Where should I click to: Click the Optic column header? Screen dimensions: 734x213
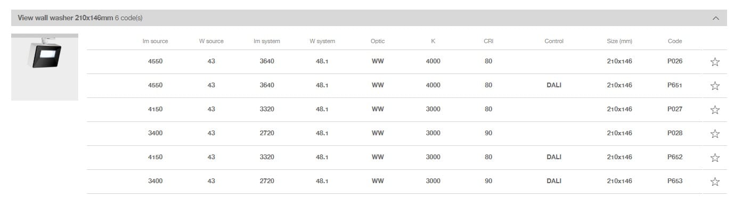click(x=377, y=41)
